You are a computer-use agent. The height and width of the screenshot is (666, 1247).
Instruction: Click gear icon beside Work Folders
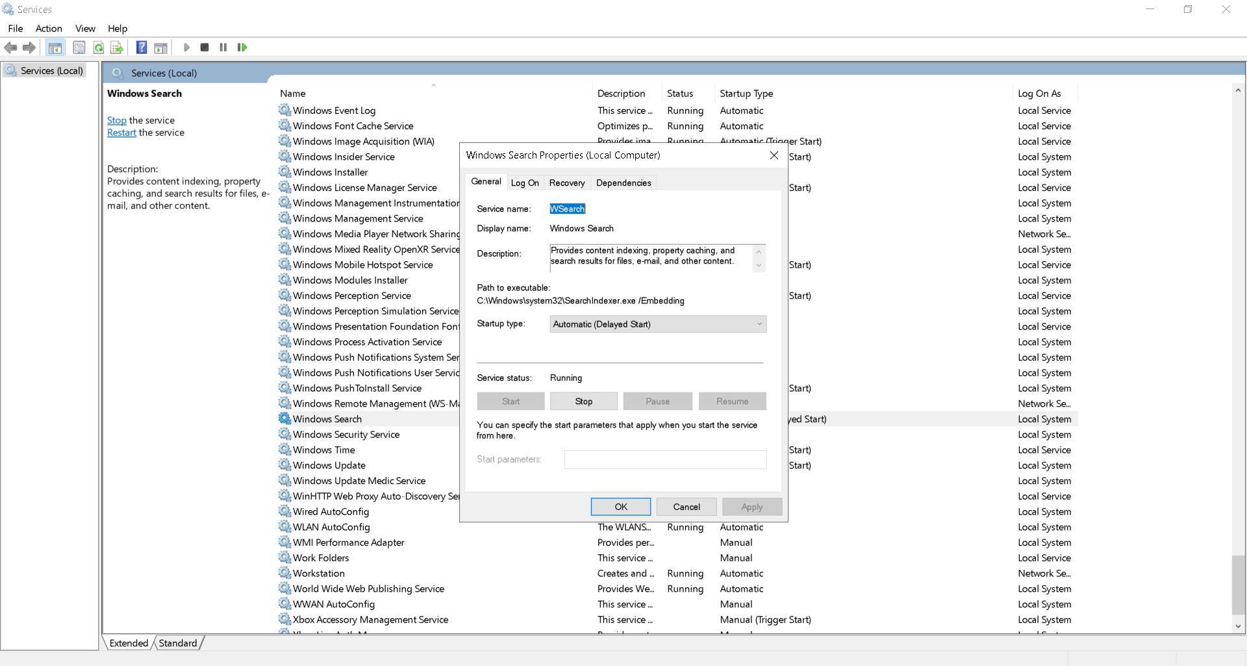coord(284,557)
